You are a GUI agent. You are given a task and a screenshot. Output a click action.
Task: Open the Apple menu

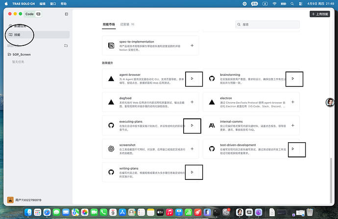pos(6,3)
